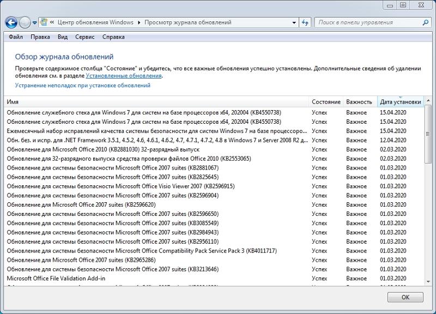This screenshot has height=314, width=436.
Task: Select the KB2825645 update row
Action: point(214,177)
